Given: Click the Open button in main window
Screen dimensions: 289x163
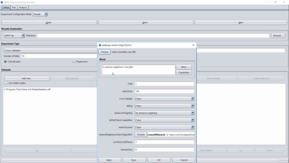Looking at the screenshot, I should (49, 23).
